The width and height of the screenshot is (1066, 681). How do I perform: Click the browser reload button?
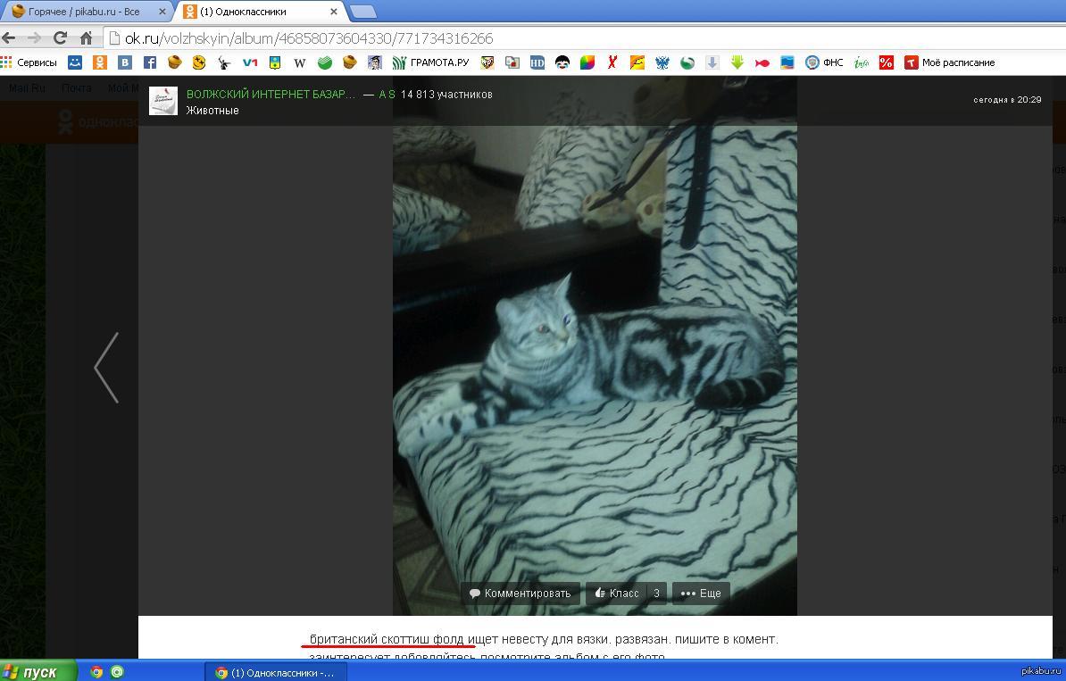[x=60, y=38]
